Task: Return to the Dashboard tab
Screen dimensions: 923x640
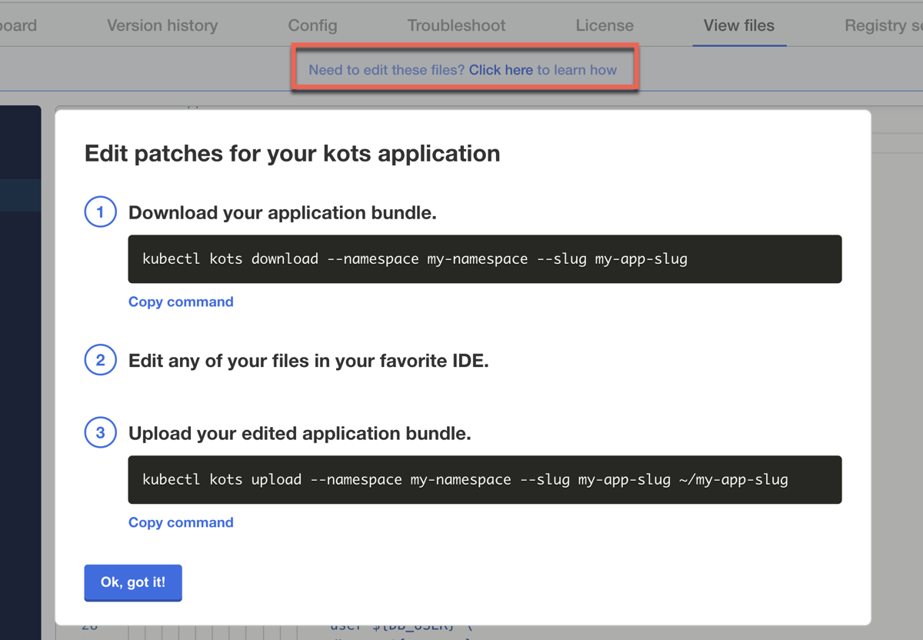Action: [18, 25]
